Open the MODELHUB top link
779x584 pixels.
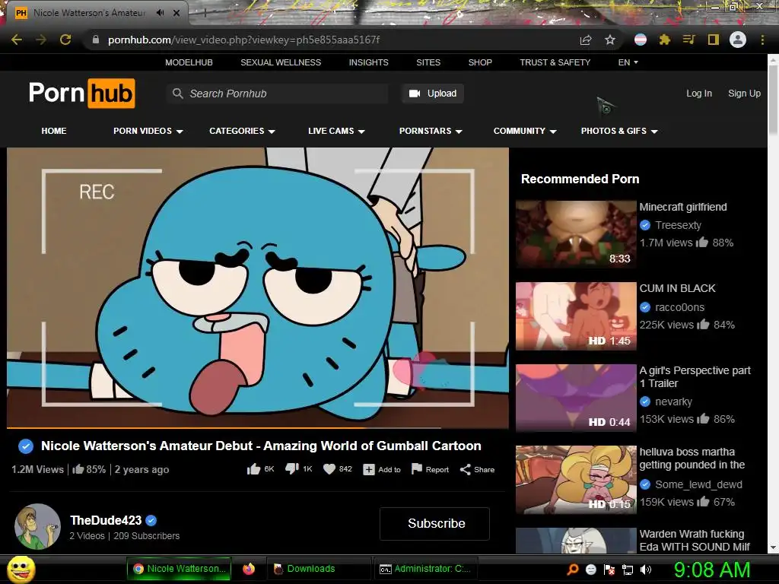[189, 62]
